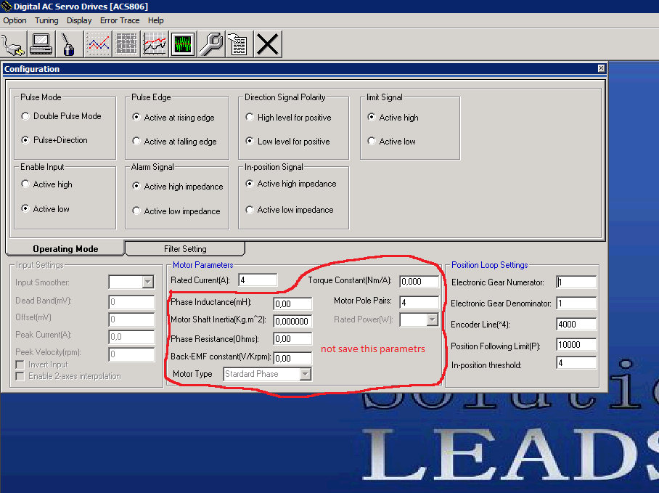Click the Back-EMF constant field

click(292, 358)
